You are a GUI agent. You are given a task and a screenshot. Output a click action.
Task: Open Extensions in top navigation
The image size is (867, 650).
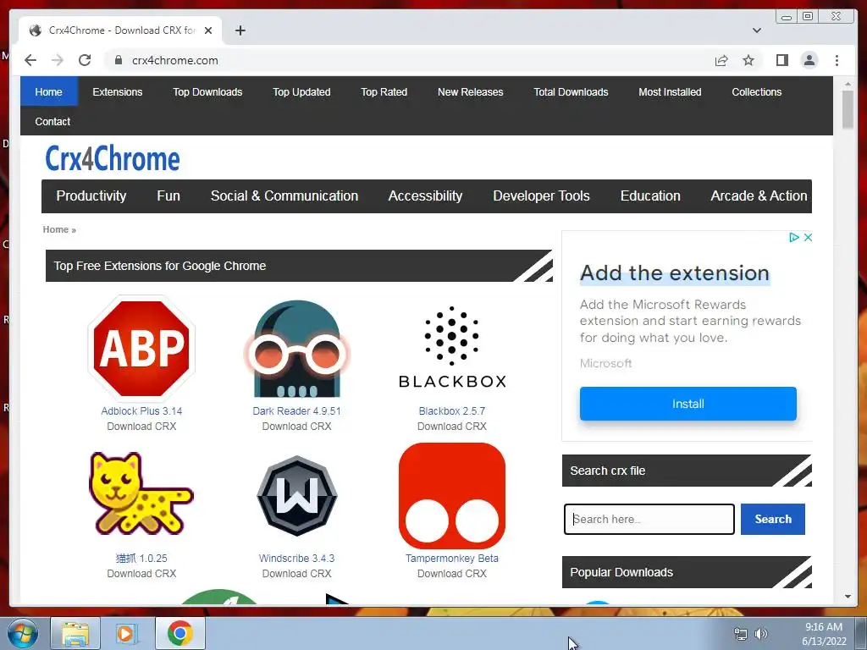point(117,91)
